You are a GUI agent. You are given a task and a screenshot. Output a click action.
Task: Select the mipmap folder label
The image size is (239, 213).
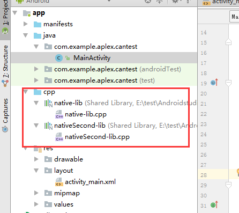[67, 193]
